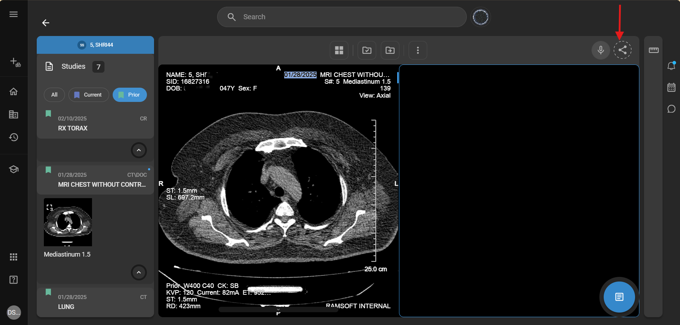Image resolution: width=680 pixels, height=325 pixels.
Task: Toggle the Current studies filter
Action: [x=88, y=95]
